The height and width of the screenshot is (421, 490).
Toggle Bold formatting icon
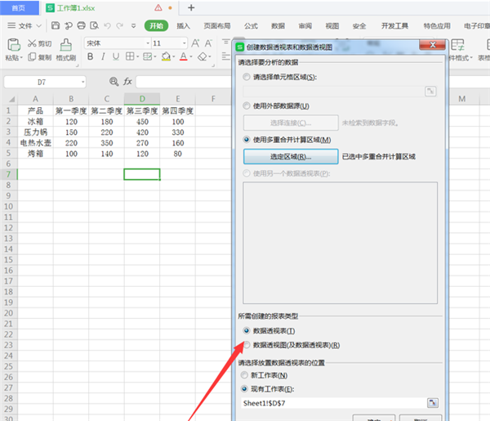pos(91,57)
